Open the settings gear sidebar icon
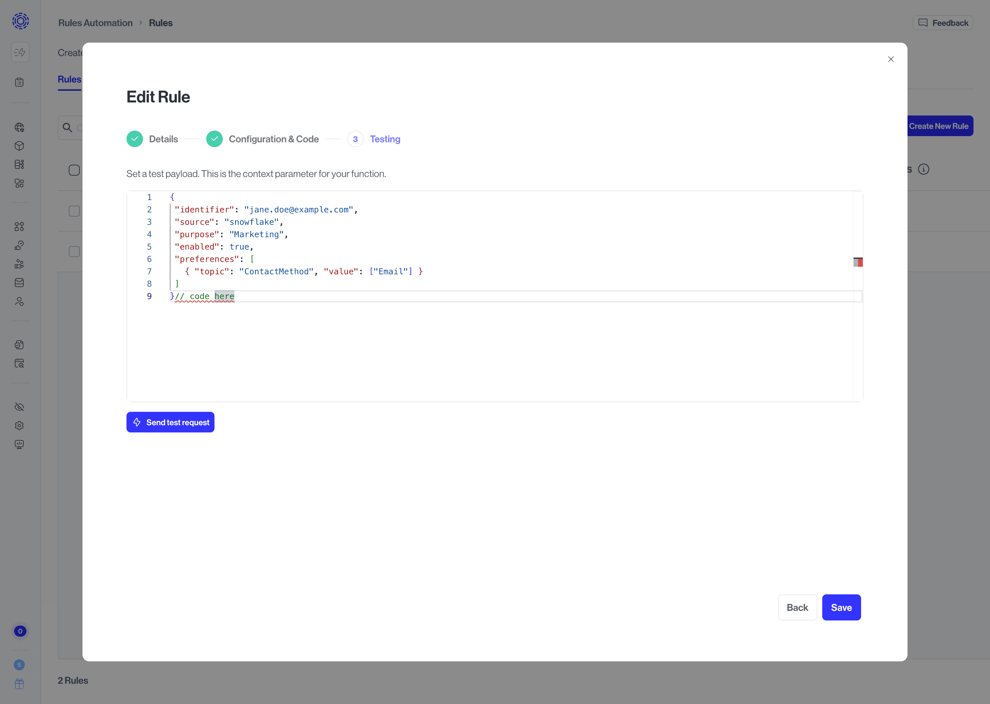 tap(19, 425)
